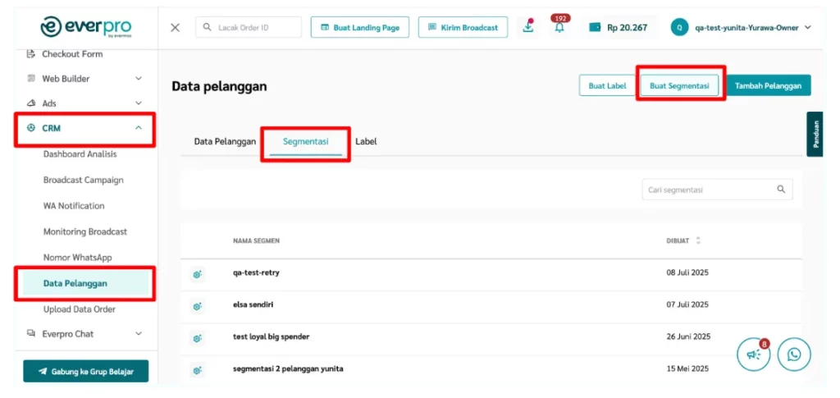
Task: Click the date 15 Mei 2025
Action: pyautogui.click(x=687, y=369)
